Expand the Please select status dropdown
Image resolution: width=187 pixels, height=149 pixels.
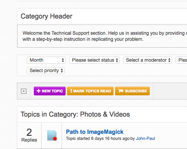coord(94,60)
